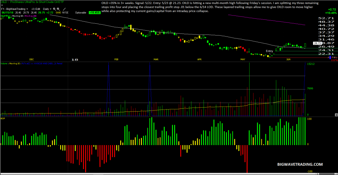Click the Price Chart legend label
The image size is (338, 175).
(5, 16)
